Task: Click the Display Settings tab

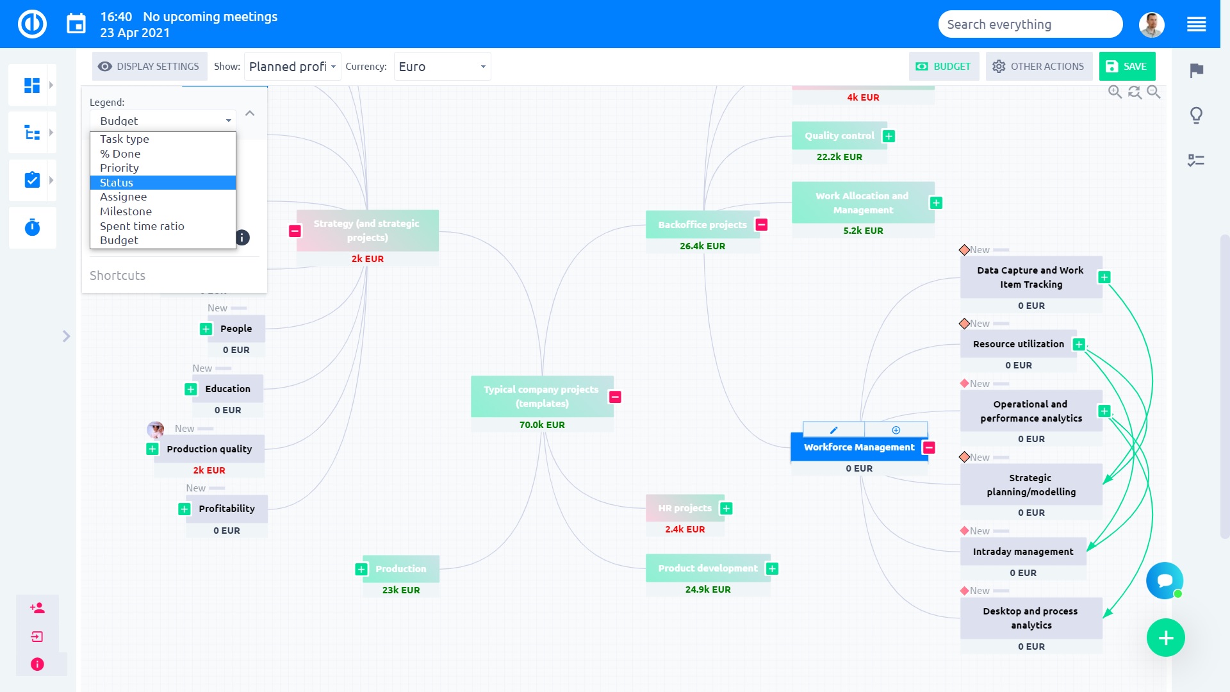Action: click(149, 66)
